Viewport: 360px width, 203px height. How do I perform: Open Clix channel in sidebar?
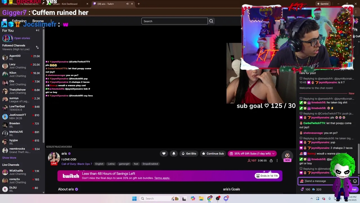tap(21, 83)
